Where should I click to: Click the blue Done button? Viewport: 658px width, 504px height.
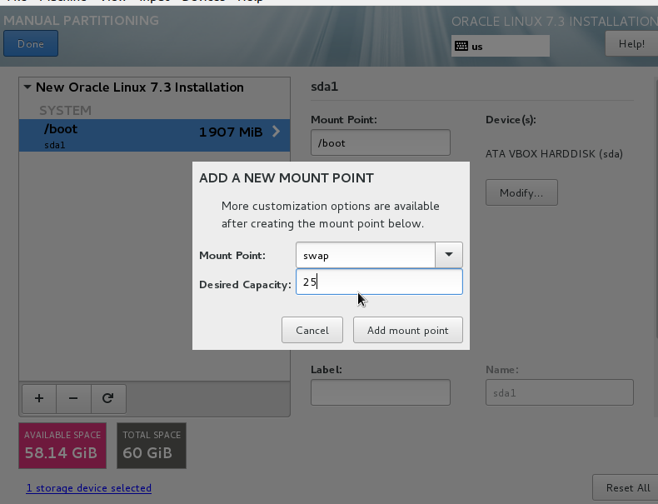31,43
